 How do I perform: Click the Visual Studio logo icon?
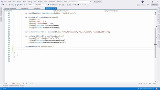pos(2,2)
